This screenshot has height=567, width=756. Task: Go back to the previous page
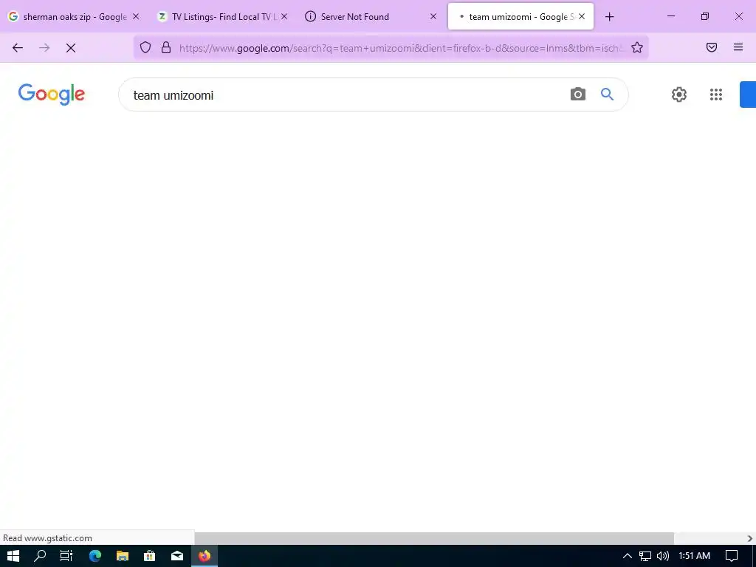18,48
